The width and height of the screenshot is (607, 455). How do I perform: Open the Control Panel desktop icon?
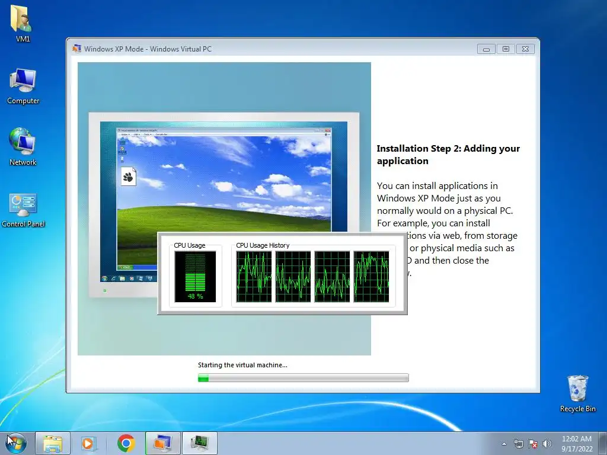tap(23, 210)
